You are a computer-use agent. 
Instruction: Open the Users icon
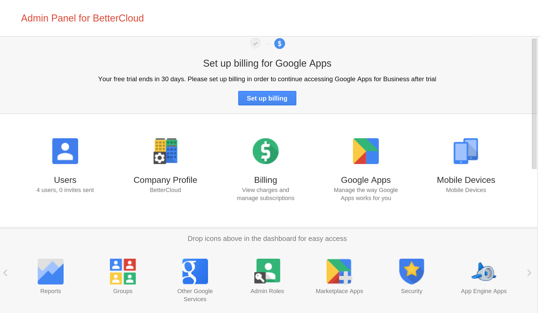(65, 151)
